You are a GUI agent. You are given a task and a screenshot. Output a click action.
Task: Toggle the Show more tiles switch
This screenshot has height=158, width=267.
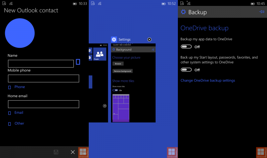pyautogui.click(x=115, y=90)
